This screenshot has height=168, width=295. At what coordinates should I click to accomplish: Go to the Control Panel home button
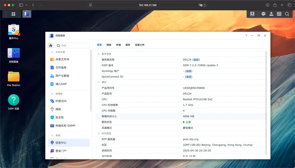pyautogui.click(x=51, y=46)
